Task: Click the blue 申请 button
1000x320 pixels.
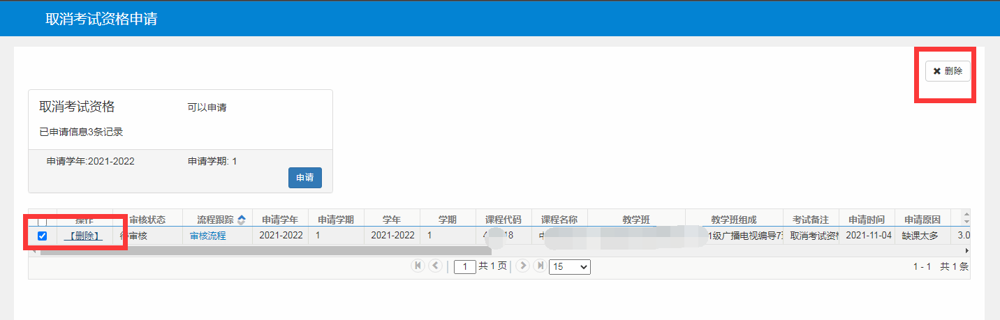Action: point(304,178)
